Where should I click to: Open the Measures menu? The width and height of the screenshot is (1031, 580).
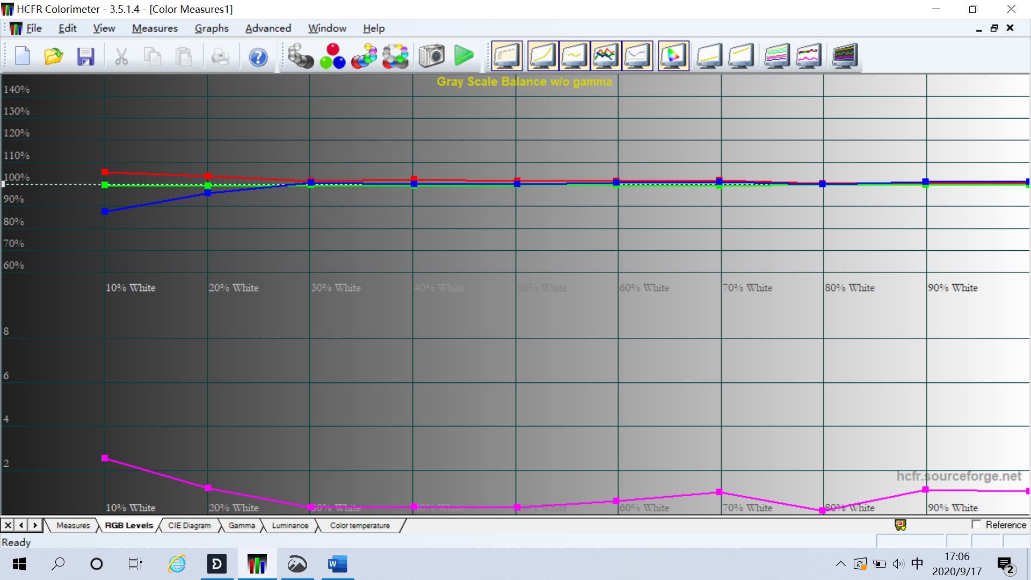coord(155,28)
